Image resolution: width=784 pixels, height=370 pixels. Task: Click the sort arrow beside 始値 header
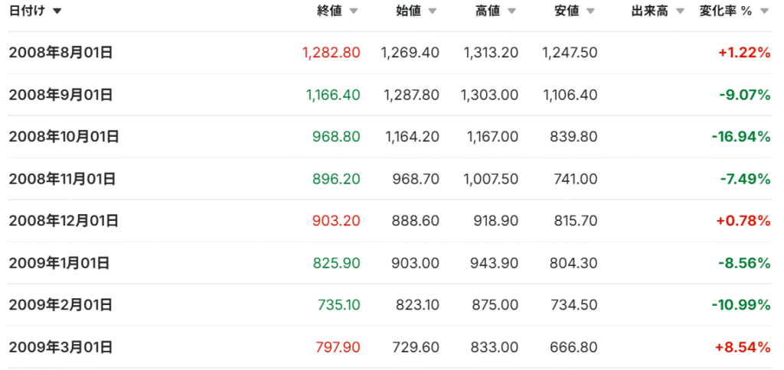coord(433,11)
